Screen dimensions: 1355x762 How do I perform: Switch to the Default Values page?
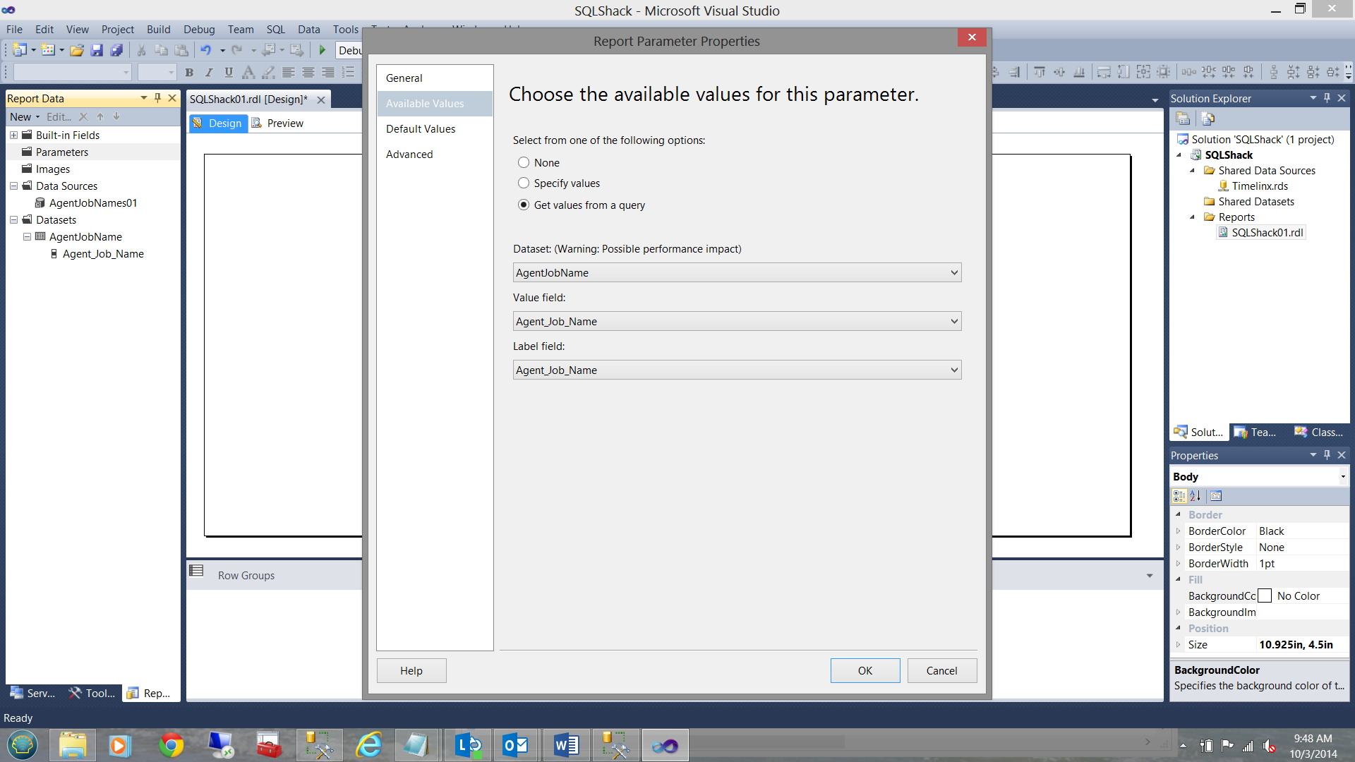[421, 129]
